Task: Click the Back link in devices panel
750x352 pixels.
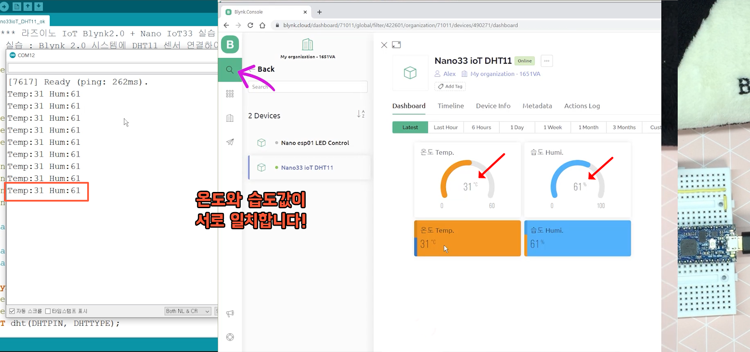Action: click(266, 69)
